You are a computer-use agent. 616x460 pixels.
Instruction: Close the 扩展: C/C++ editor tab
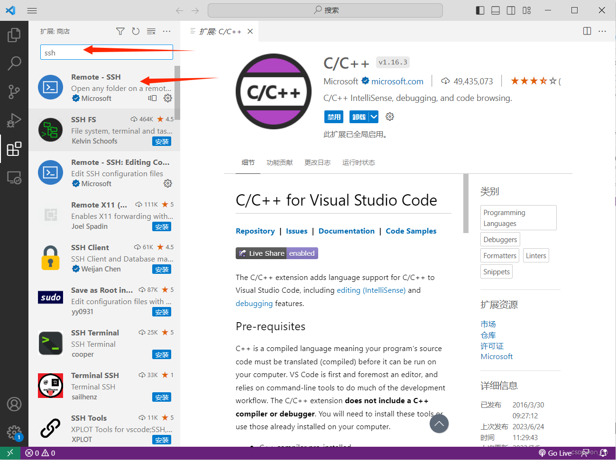point(250,31)
